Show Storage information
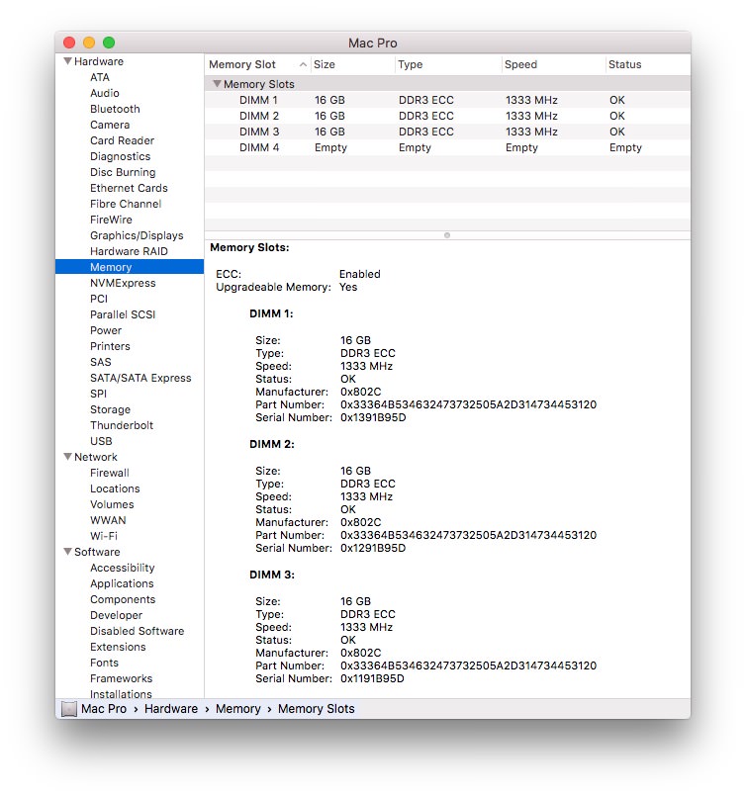Image resolution: width=746 pixels, height=798 pixels. 110,409
